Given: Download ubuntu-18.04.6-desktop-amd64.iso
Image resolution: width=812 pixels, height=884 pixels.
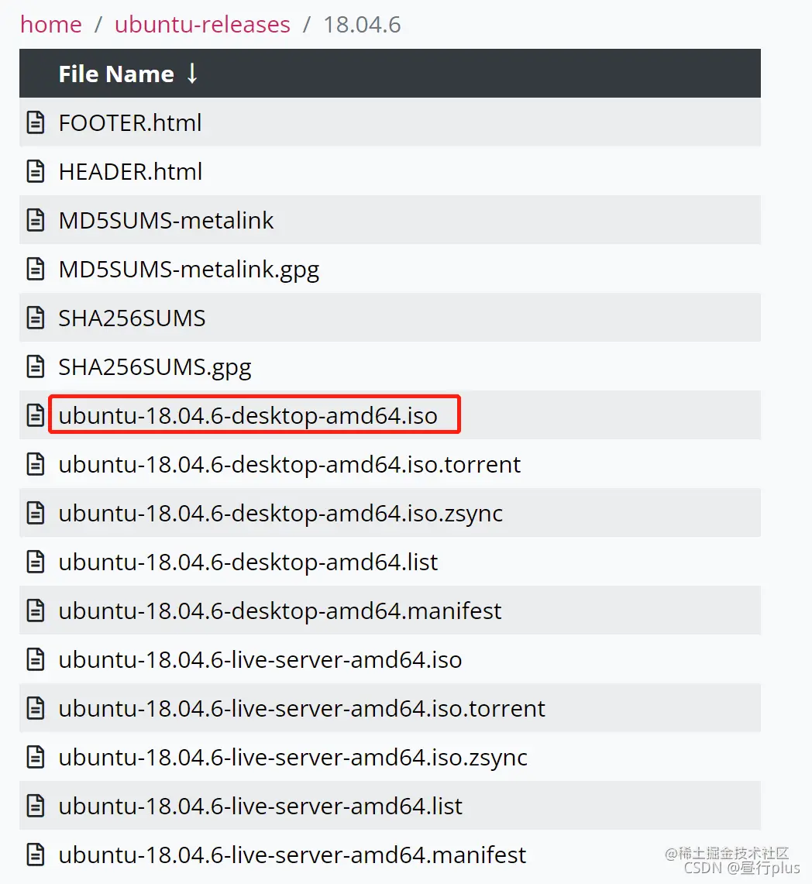Looking at the screenshot, I should pyautogui.click(x=248, y=416).
